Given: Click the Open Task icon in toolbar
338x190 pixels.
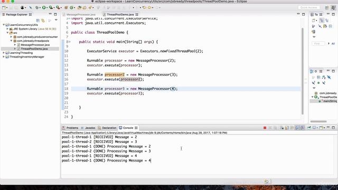Looking at the screenshot, I should [x=84, y=7].
